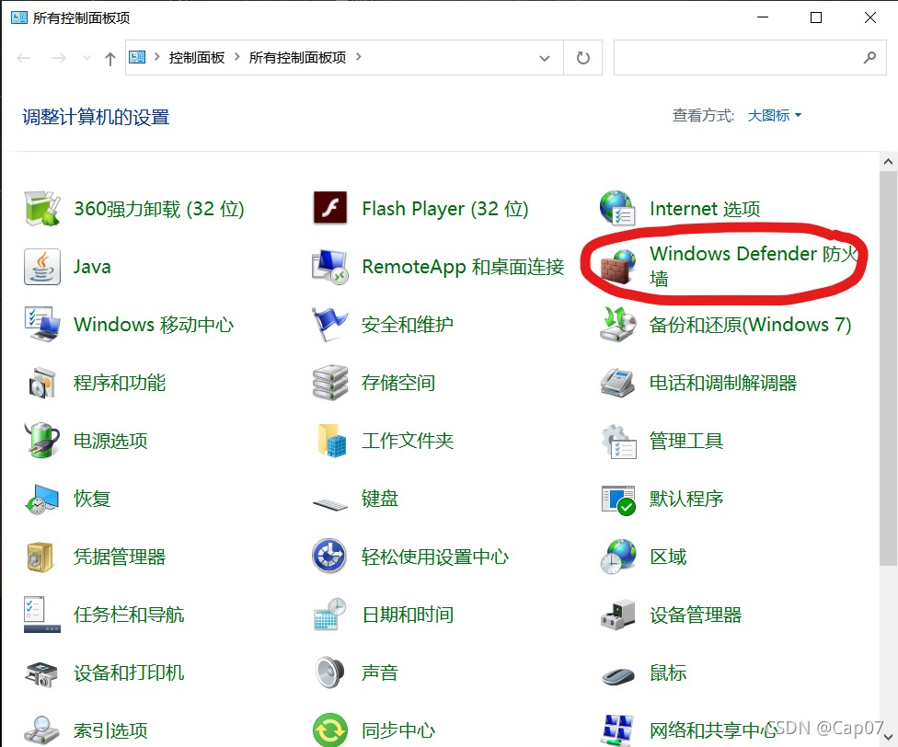The width and height of the screenshot is (898, 747).
Task: Expand chevron after 控制面板 breadcrumb
Action: pyautogui.click(x=236, y=57)
